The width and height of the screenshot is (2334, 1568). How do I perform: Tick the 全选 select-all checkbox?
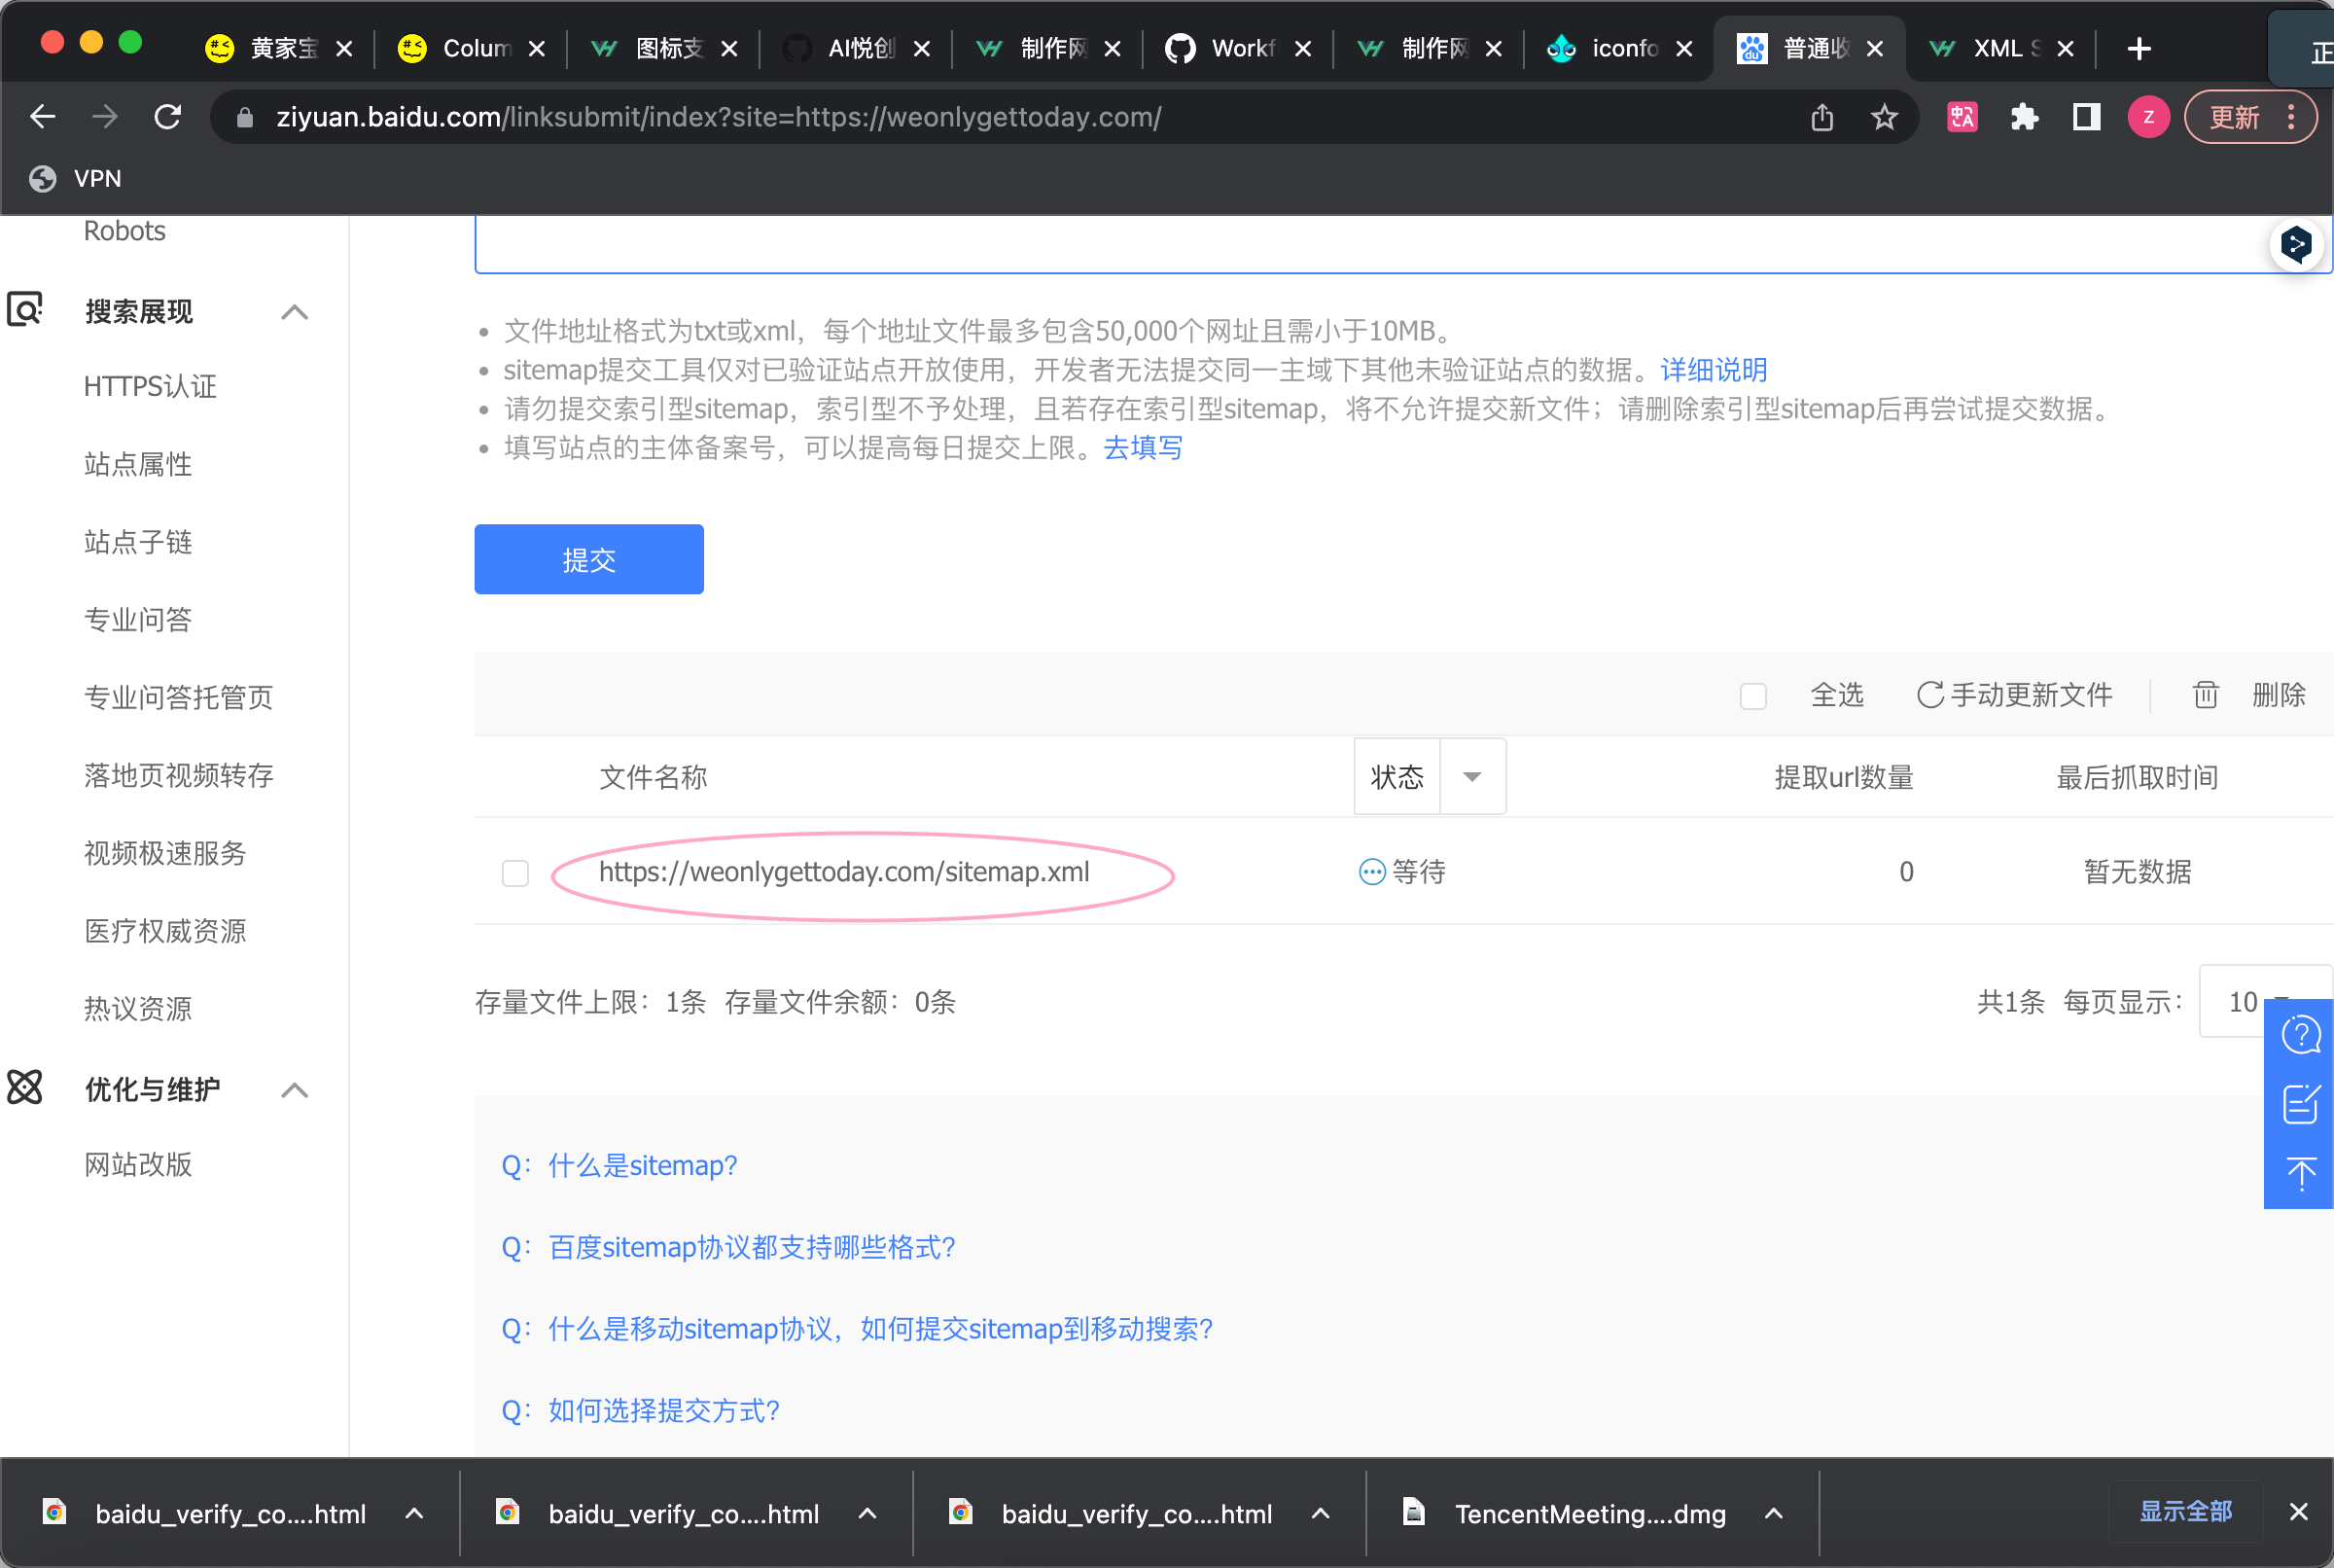point(1753,696)
